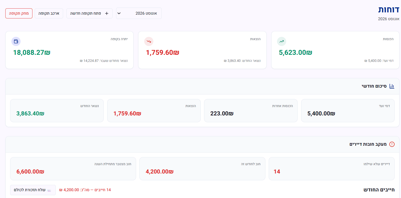
Task: Click the plus icon in פתח תקופה חדשה
Action: point(107,13)
